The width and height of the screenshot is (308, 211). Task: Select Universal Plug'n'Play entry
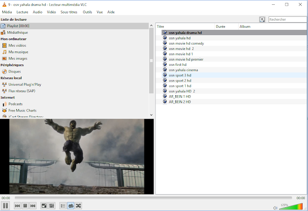click(74, 85)
